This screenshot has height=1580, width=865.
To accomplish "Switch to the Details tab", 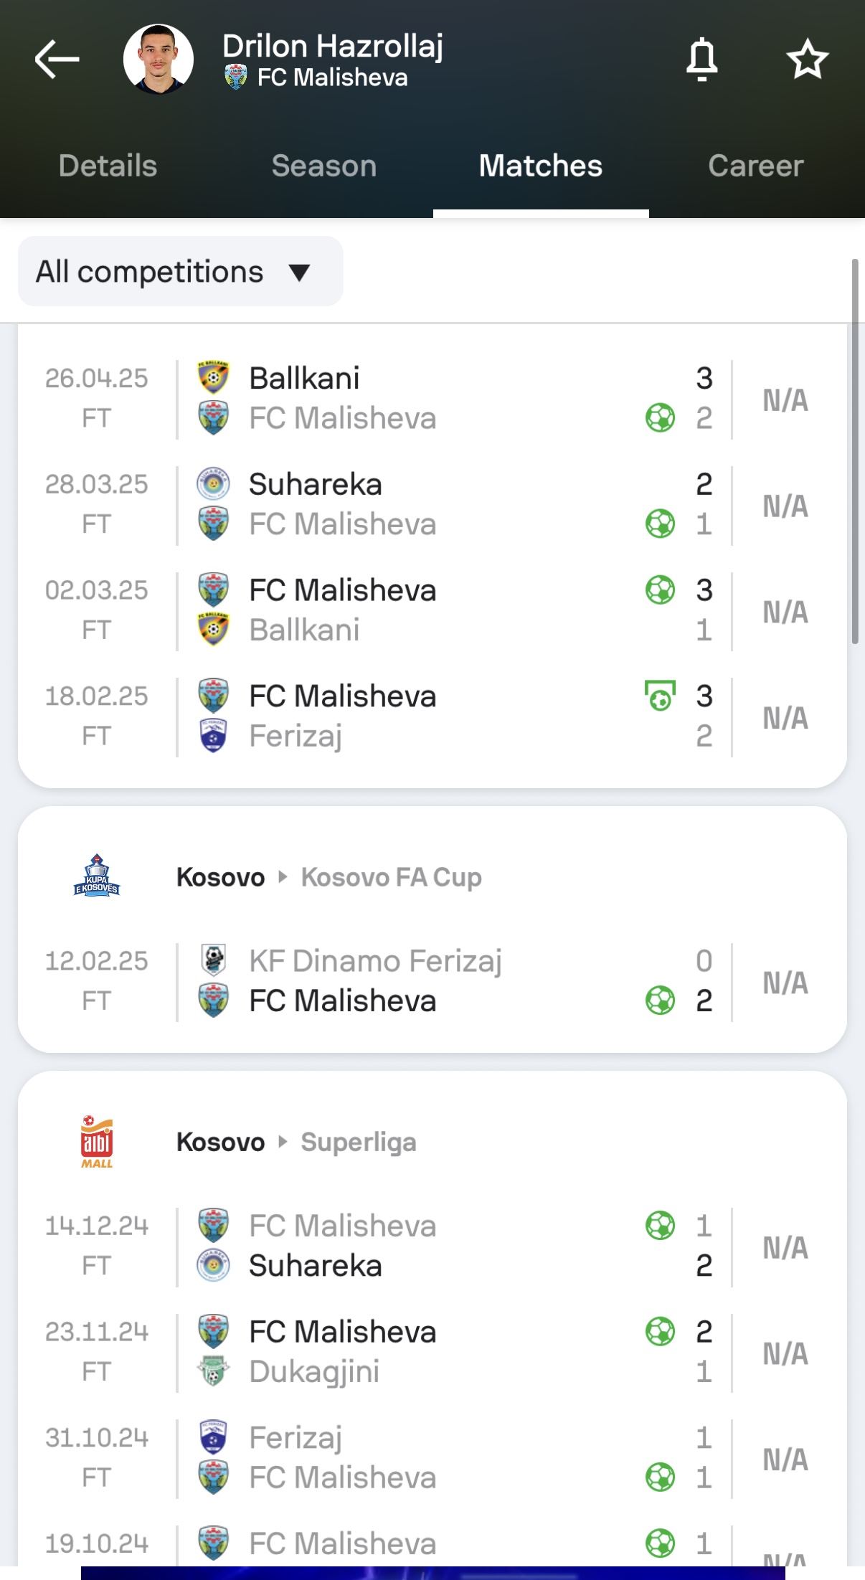I will coord(108,166).
